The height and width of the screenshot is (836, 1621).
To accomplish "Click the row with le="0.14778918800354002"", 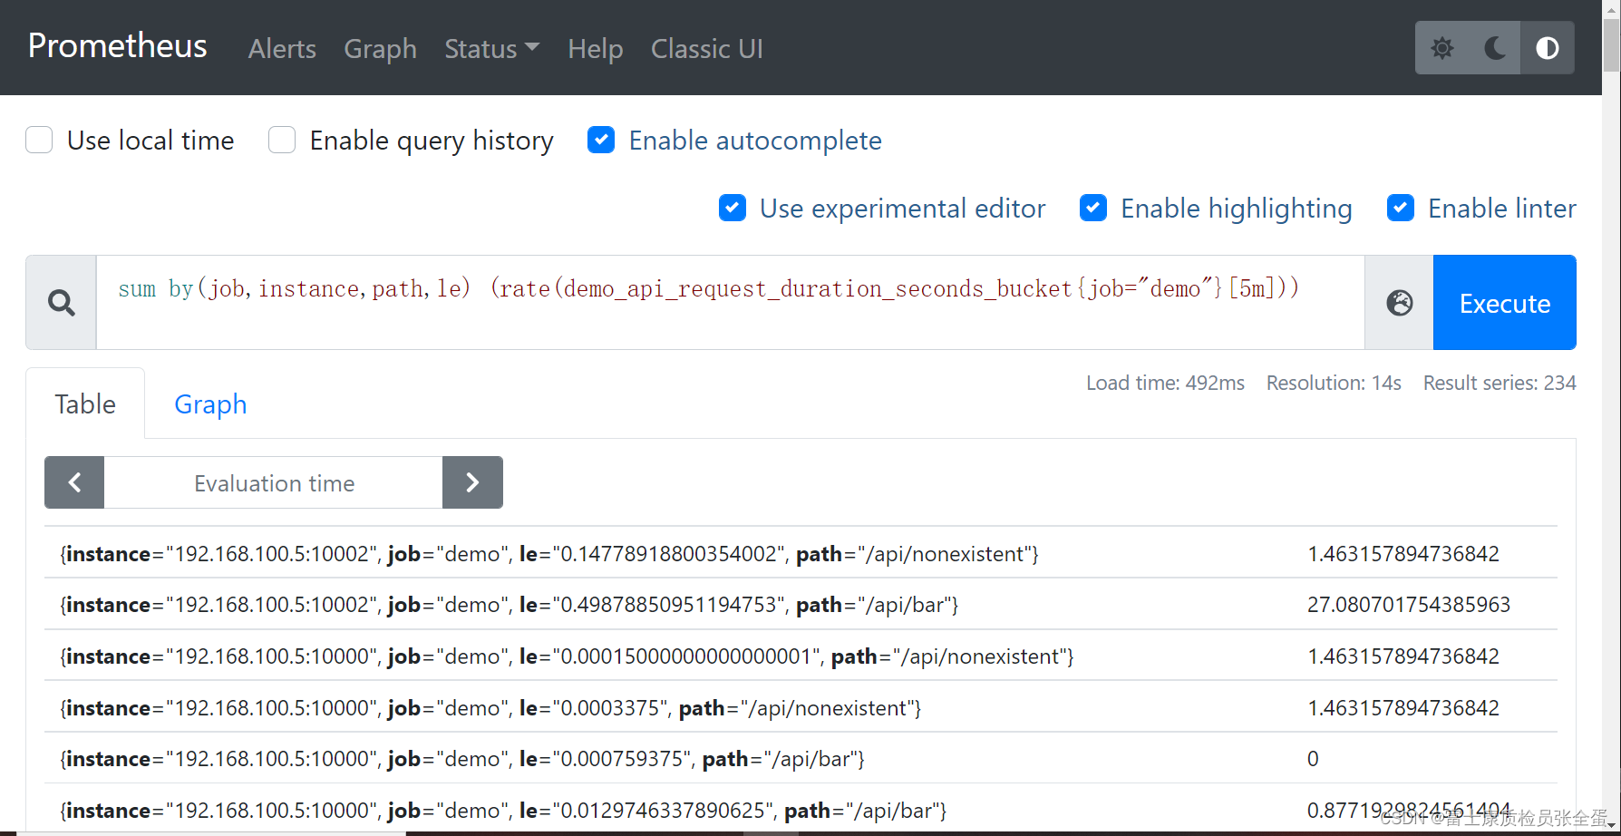I will point(801,553).
